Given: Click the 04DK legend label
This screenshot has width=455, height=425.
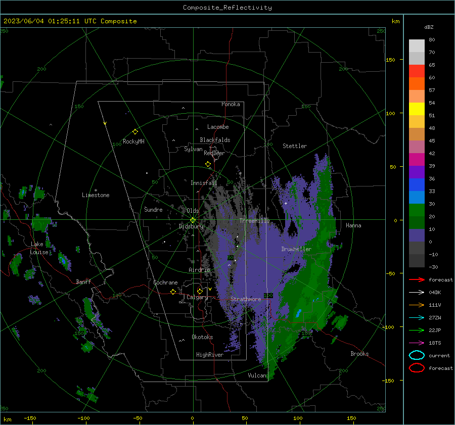Looking at the screenshot, I should coord(435,293).
